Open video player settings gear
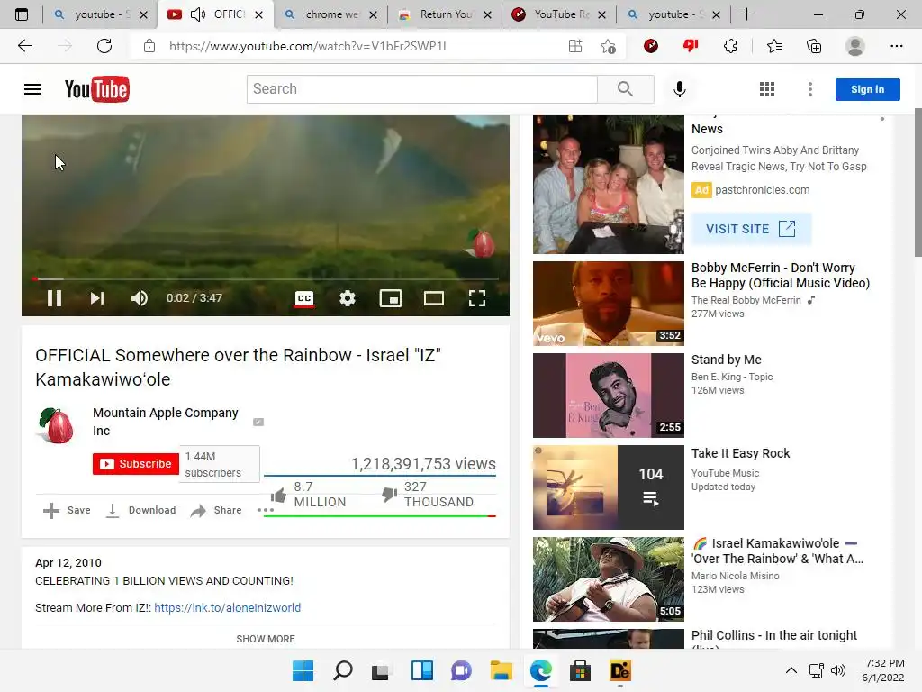 (348, 298)
